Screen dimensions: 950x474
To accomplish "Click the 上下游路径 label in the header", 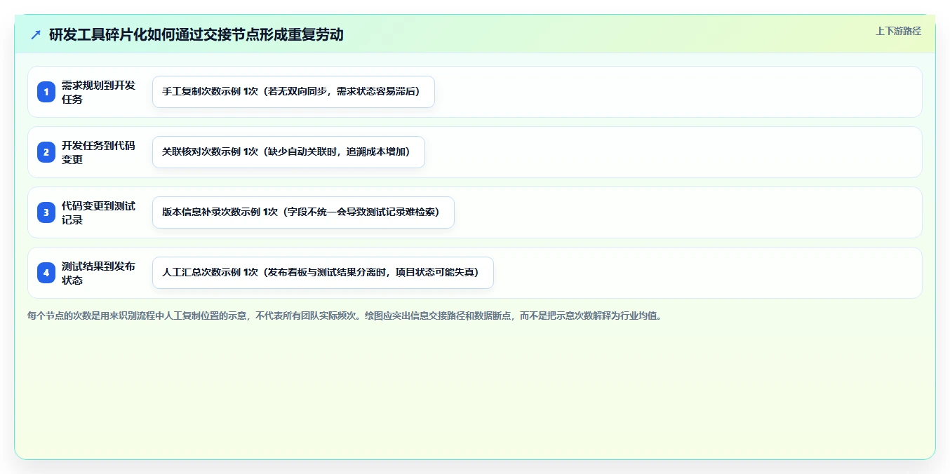I will [x=898, y=31].
